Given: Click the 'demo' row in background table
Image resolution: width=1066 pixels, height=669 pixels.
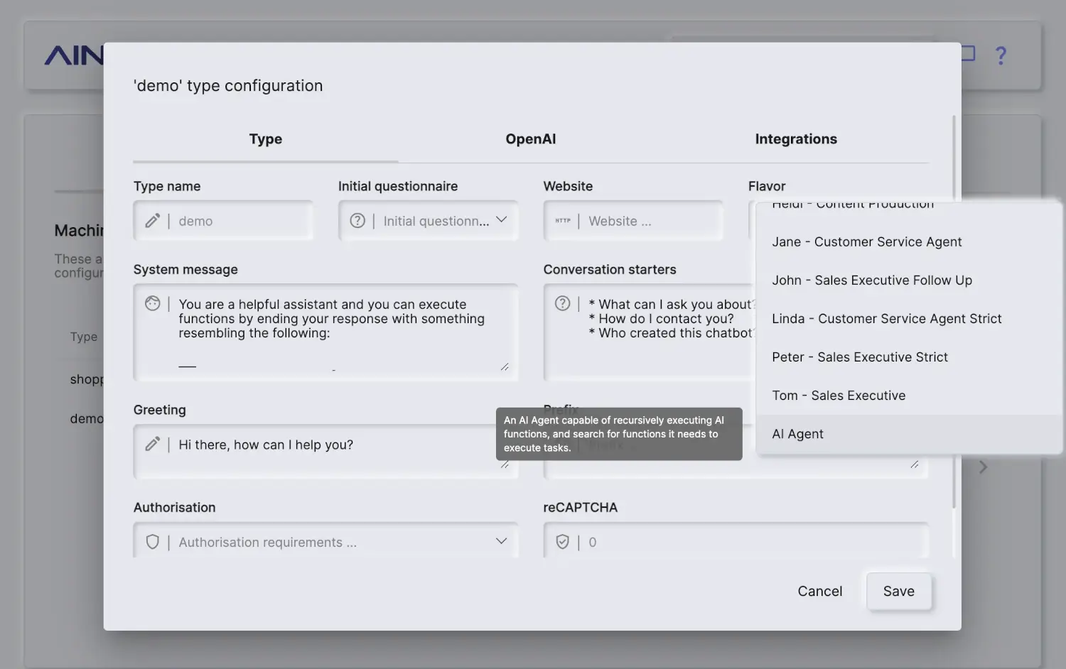Looking at the screenshot, I should (x=87, y=418).
